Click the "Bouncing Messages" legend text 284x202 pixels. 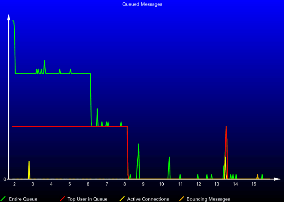(x=208, y=199)
